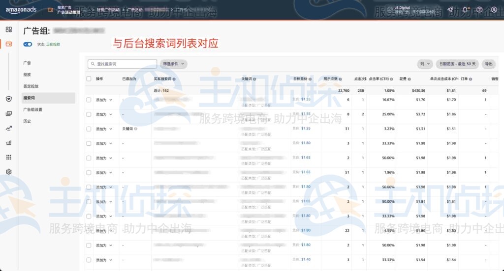The height and width of the screenshot is (271, 504).
Task: Show info icon next to 关键词 in 3.23% row
Action: click(136, 129)
